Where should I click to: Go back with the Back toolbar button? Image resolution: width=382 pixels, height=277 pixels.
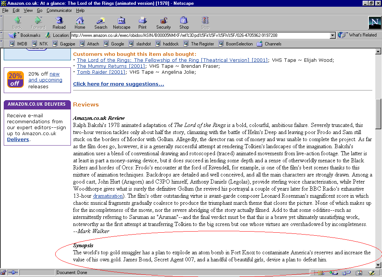pyautogui.click(x=17, y=23)
